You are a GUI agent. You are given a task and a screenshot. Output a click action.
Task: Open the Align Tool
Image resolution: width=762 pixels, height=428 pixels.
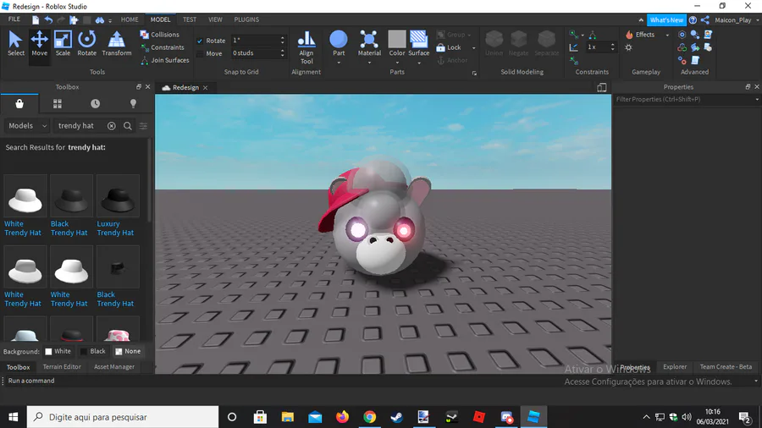pos(306,47)
